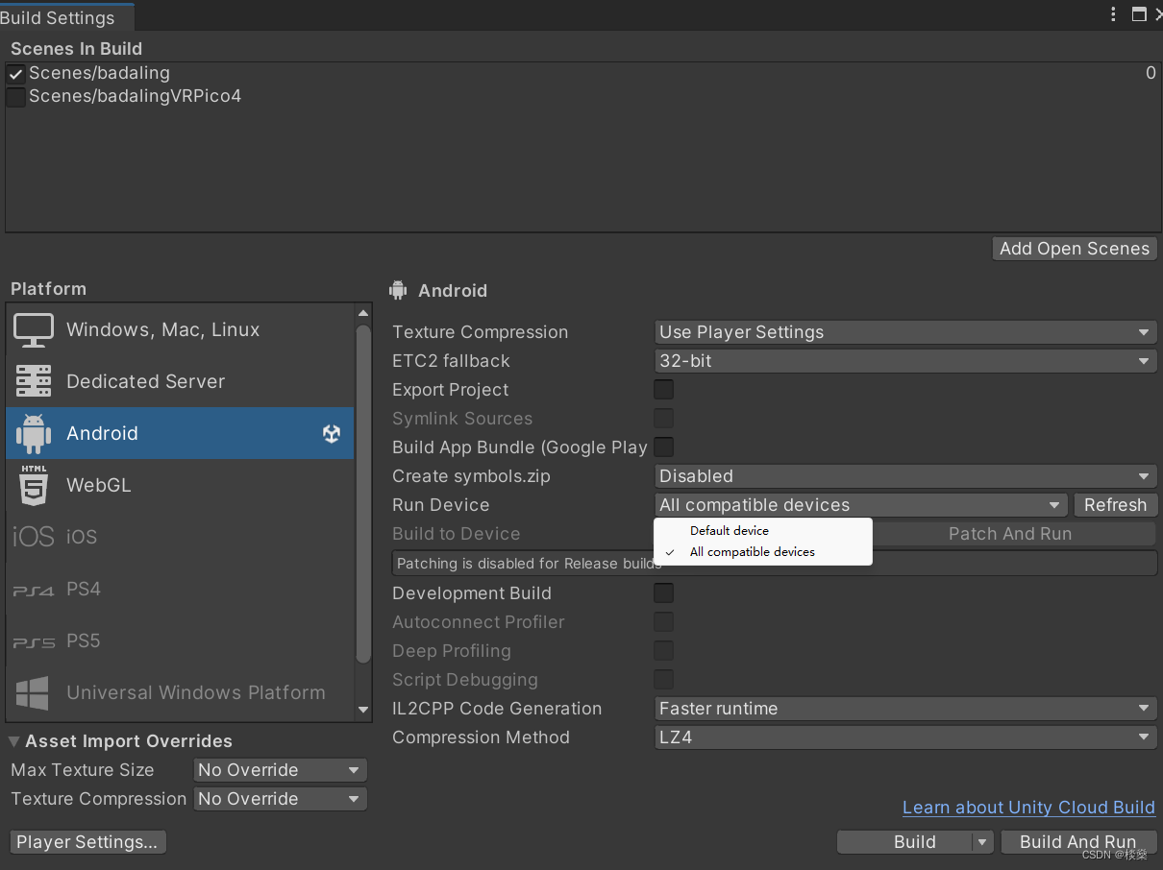Click the Android icon in settings header
This screenshot has width=1163, height=870.
click(x=398, y=290)
